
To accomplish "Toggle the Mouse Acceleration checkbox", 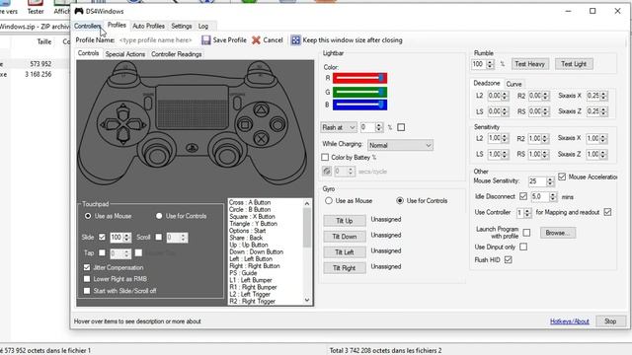I will point(562,177).
